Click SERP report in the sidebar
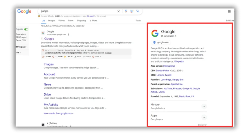The image size is (250, 135). pyautogui.click(x=21, y=37)
